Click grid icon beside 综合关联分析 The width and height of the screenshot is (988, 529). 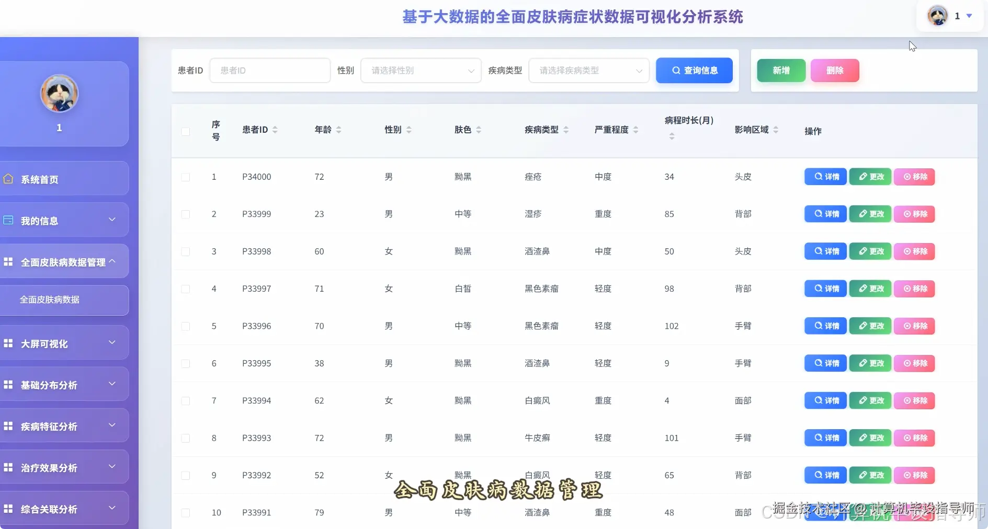tap(8, 509)
